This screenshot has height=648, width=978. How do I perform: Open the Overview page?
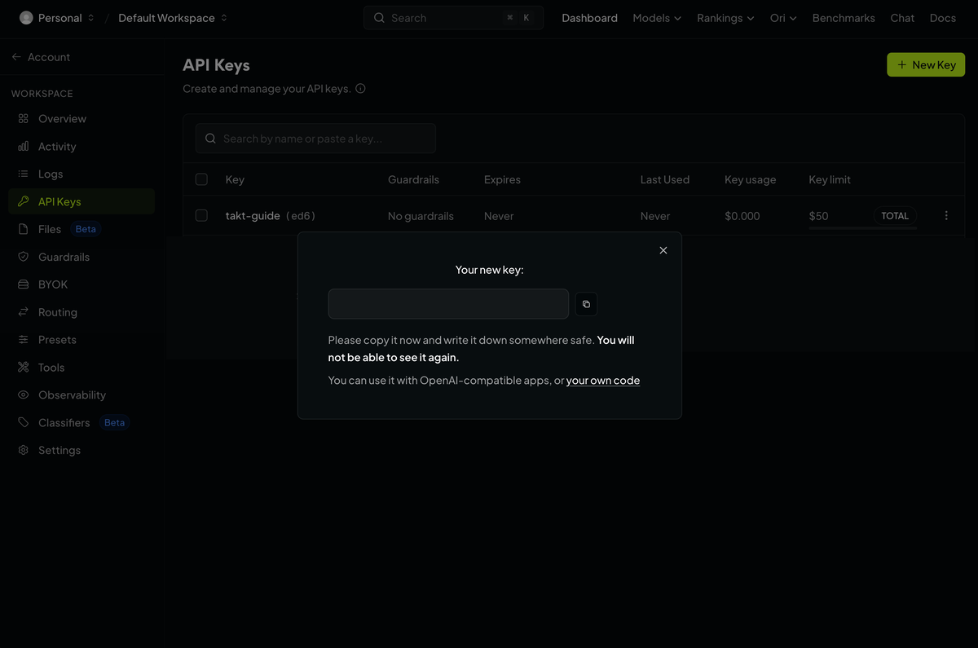click(x=81, y=119)
